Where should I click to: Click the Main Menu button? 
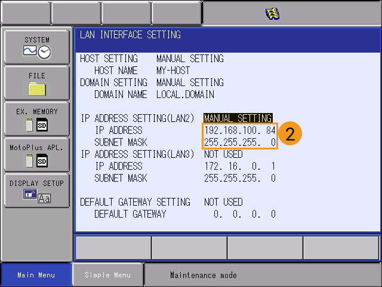click(36, 275)
